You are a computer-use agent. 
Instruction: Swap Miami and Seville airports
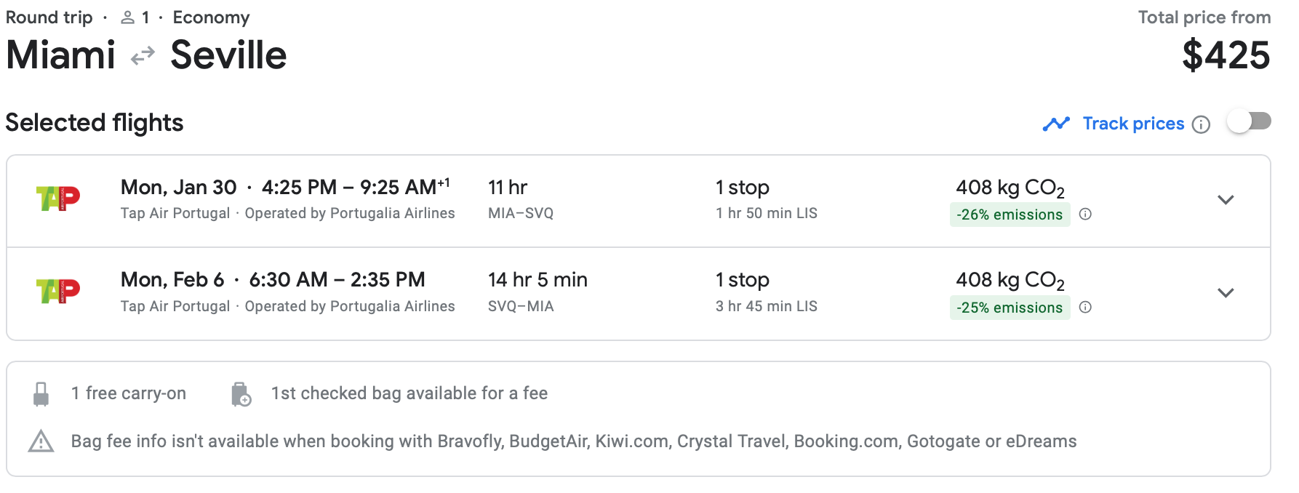[143, 54]
